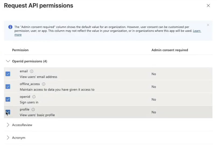Screen dimensions: 217x147
Task: Uncheck the offline_access permission checkbox
Action: 8,87
